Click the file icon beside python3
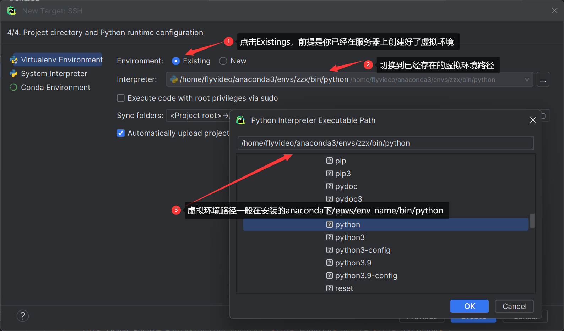The width and height of the screenshot is (564, 331). pos(330,237)
